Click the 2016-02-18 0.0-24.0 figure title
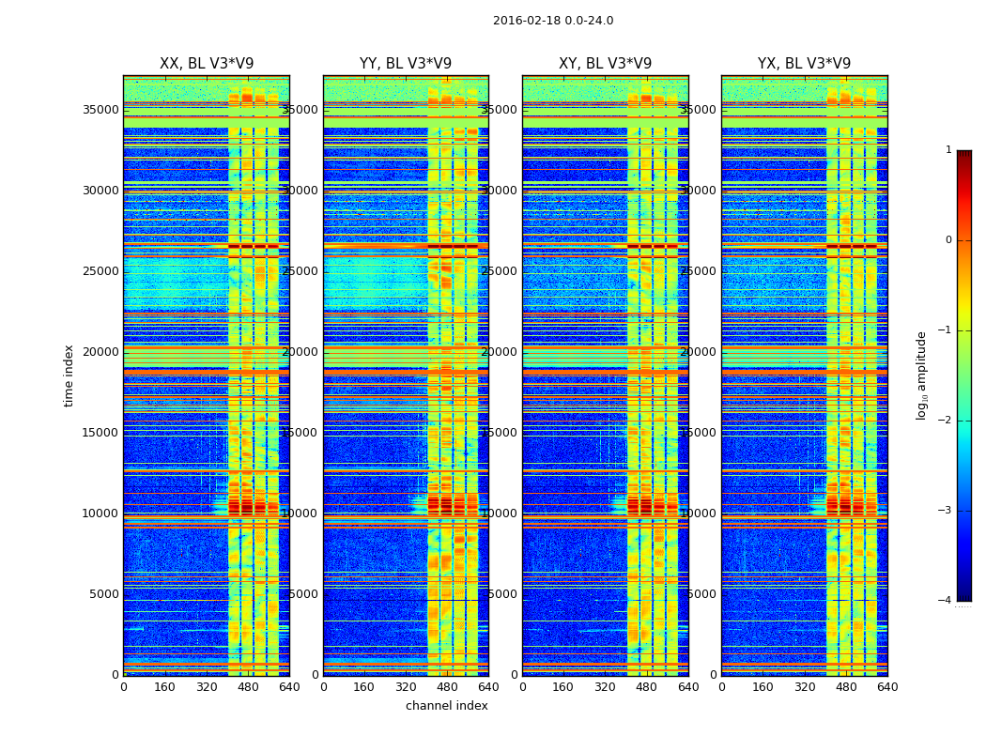This screenshot has width=986, height=751. [553, 21]
